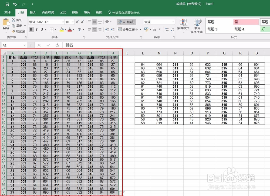Open number format dropdown showing 常规

coord(173,22)
